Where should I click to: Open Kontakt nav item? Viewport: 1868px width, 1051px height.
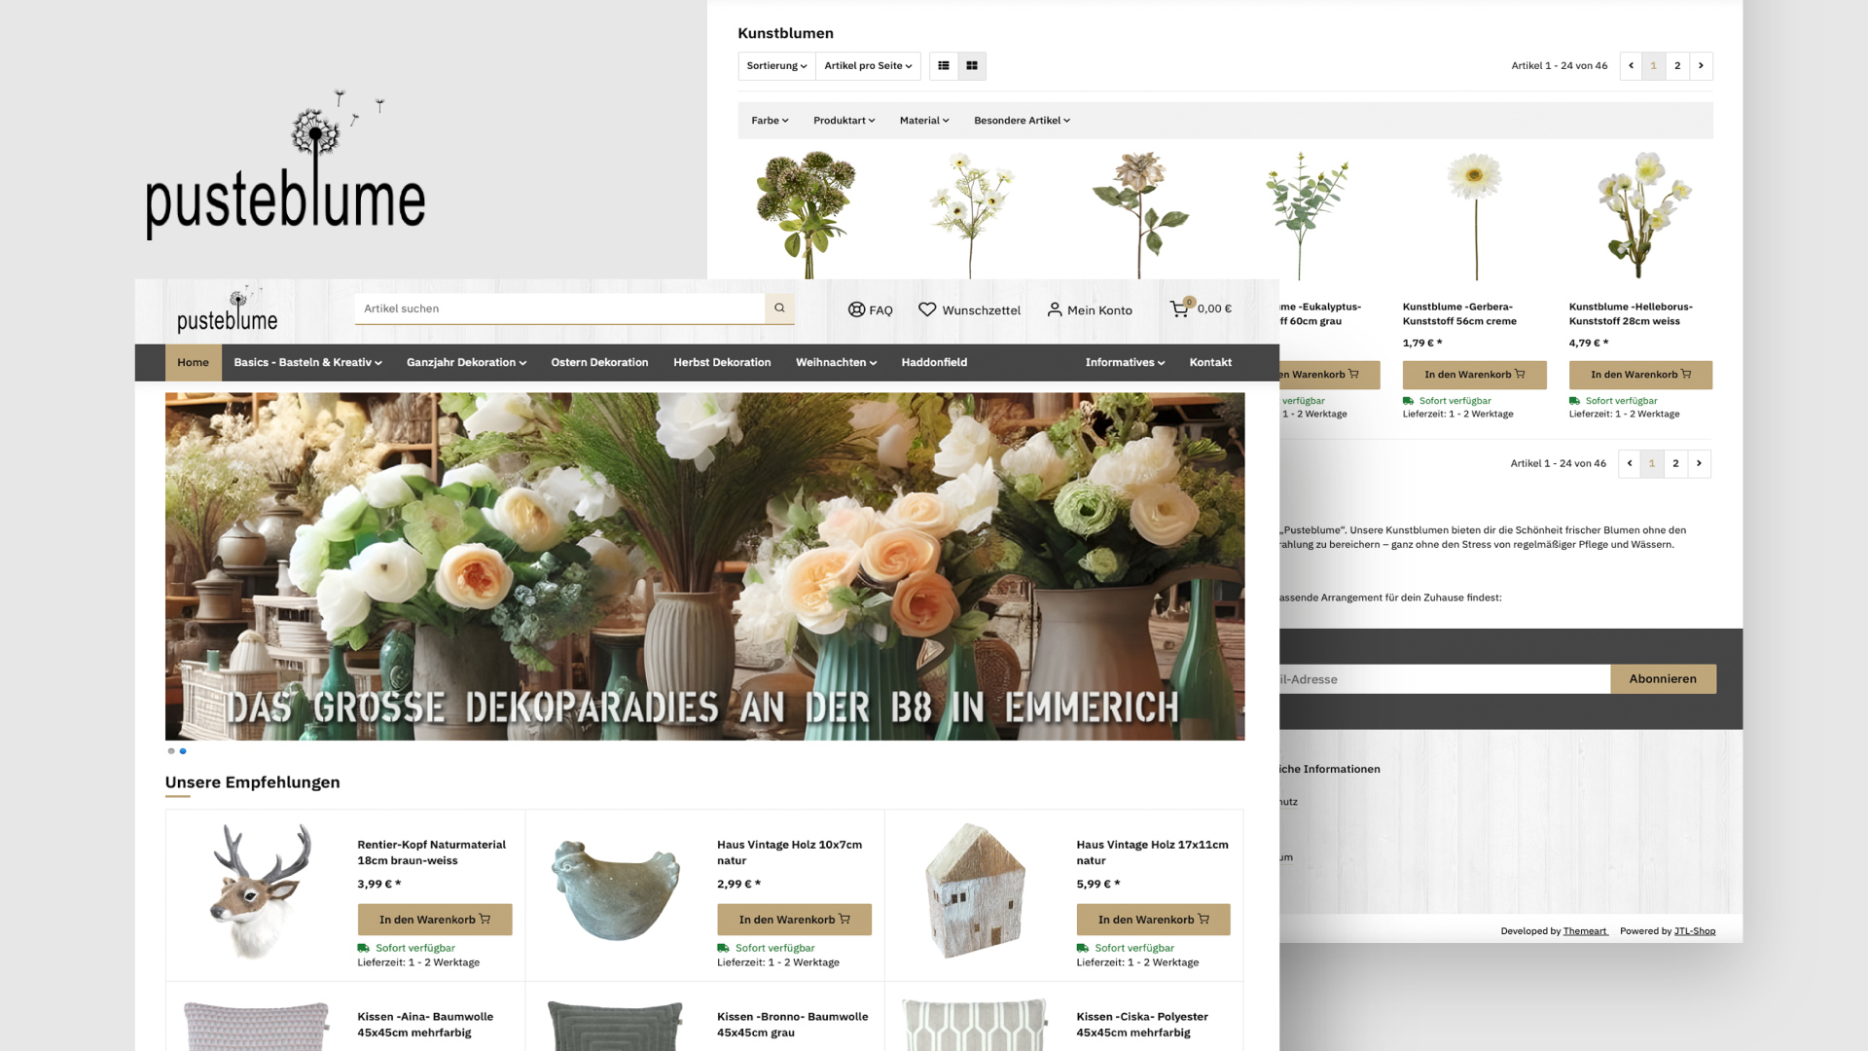[x=1210, y=362]
